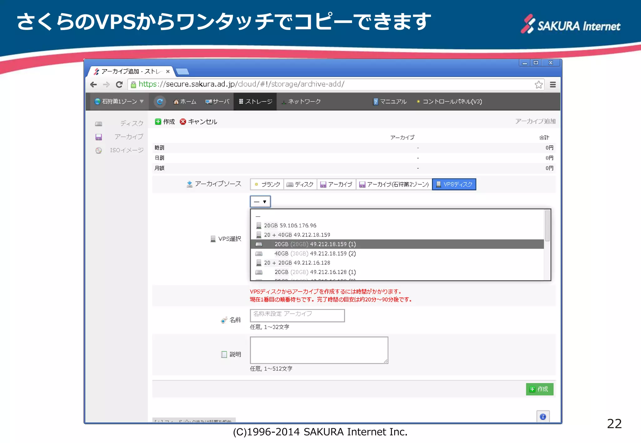This screenshot has height=443, width=641.
Task: Choose 20GB (20GB) 49.212.16.128 (1)
Action: coord(397,272)
